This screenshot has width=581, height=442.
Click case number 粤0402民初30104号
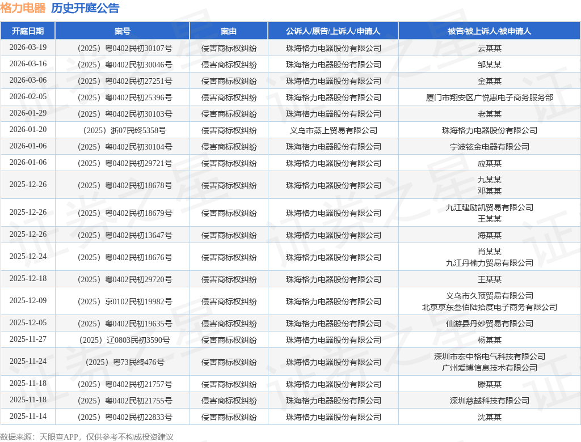[125, 147]
